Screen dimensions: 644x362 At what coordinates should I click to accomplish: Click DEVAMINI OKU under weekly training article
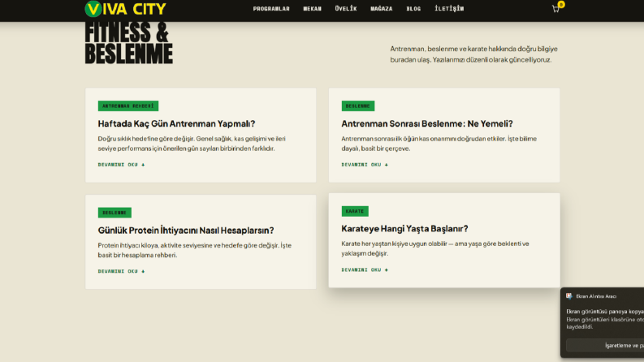point(121,165)
